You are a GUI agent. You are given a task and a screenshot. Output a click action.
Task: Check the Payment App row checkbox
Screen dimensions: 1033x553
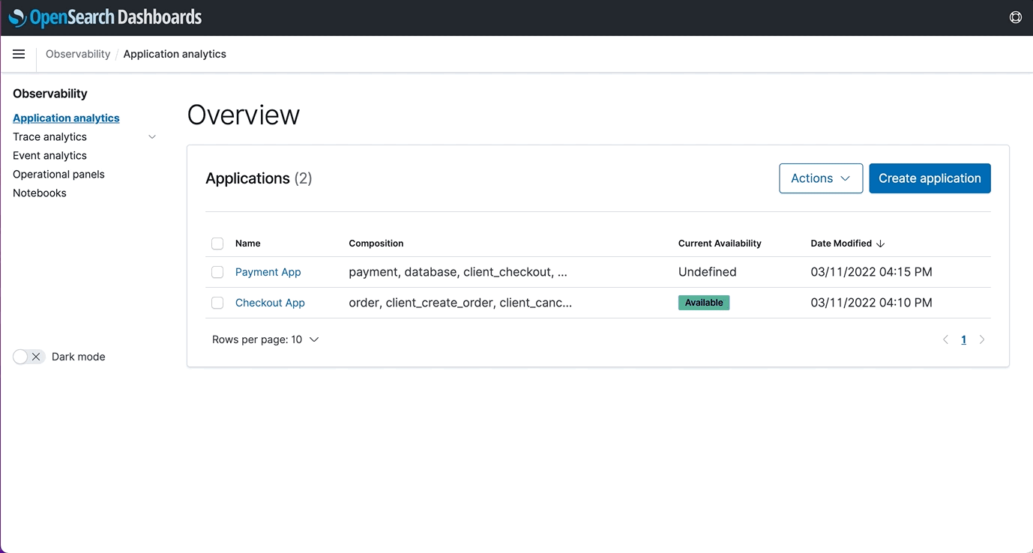click(x=217, y=272)
